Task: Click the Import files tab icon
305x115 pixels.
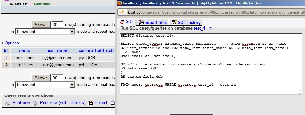Action: (x=141, y=23)
